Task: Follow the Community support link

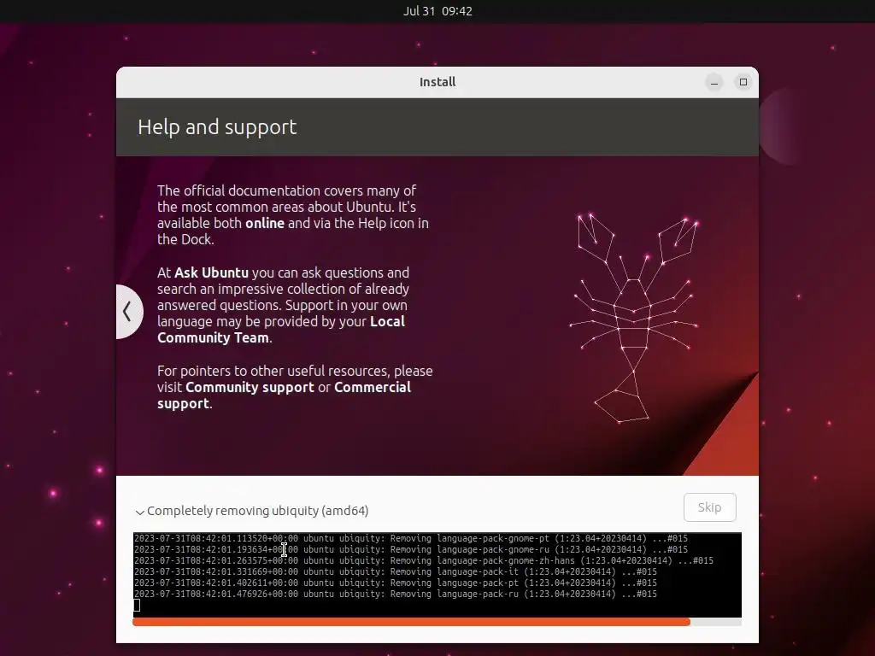Action: (250, 387)
